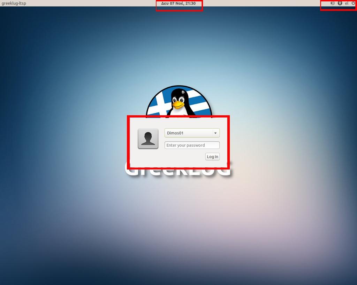The image size is (357, 285).
Task: Open the session selector icon in top panel
Action: [x=333, y=3]
